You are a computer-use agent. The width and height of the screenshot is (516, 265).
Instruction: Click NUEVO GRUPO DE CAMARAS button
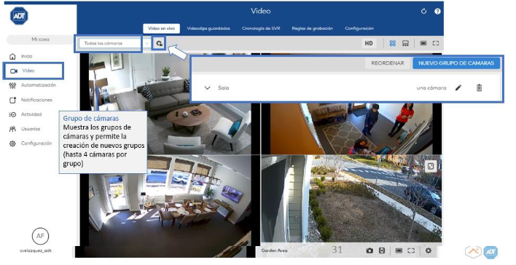[456, 63]
